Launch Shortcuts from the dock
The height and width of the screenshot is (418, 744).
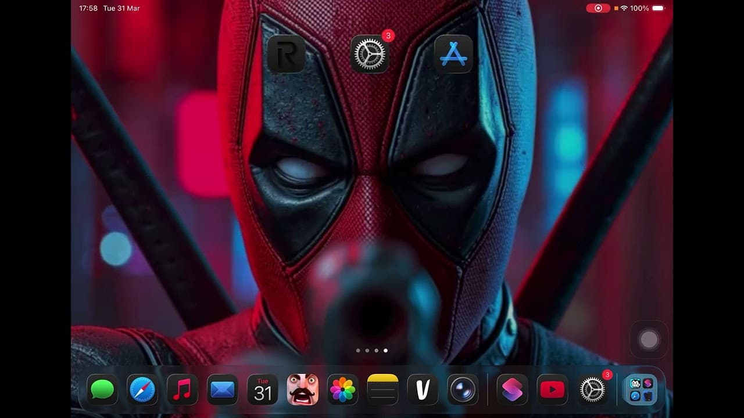click(512, 390)
